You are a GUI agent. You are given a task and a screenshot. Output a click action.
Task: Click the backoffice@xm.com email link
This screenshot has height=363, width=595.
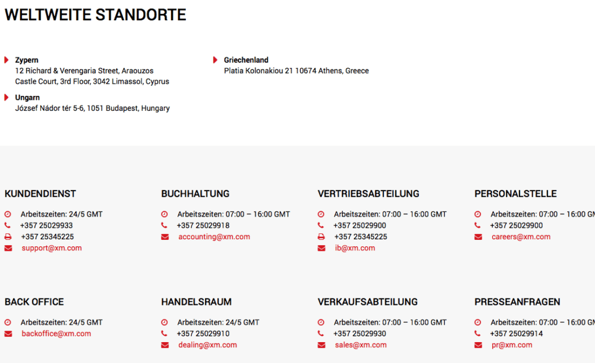pyautogui.click(x=56, y=334)
